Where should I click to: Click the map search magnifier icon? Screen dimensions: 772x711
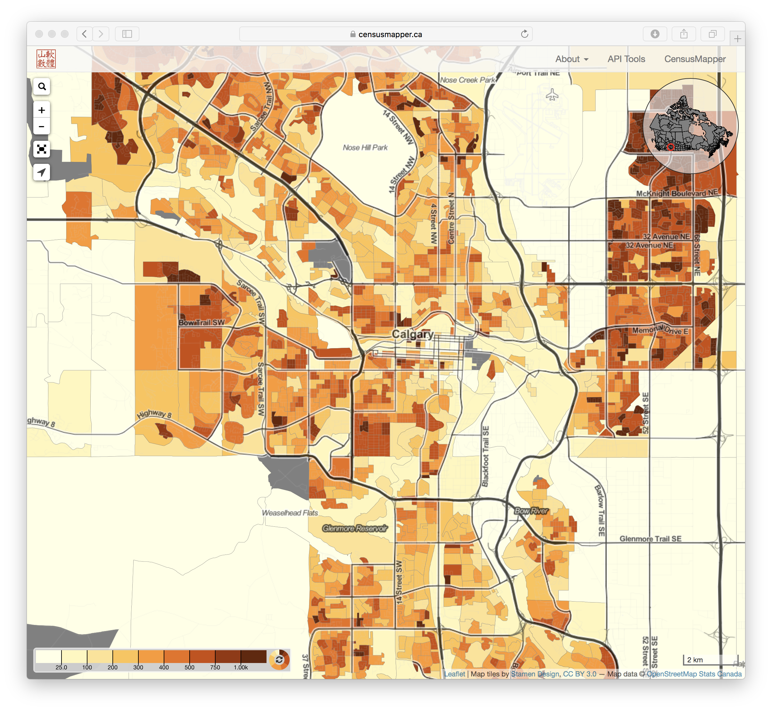pyautogui.click(x=42, y=87)
